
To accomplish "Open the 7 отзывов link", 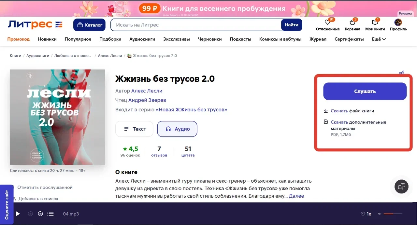I will (159, 151).
